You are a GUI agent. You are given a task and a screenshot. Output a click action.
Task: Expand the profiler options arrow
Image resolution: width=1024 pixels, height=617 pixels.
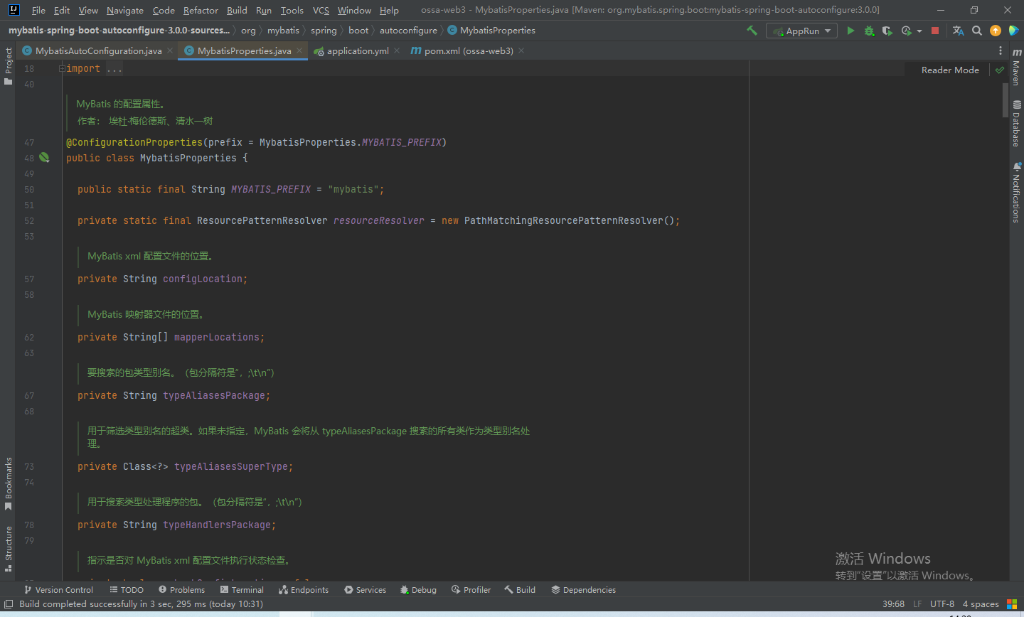click(919, 31)
